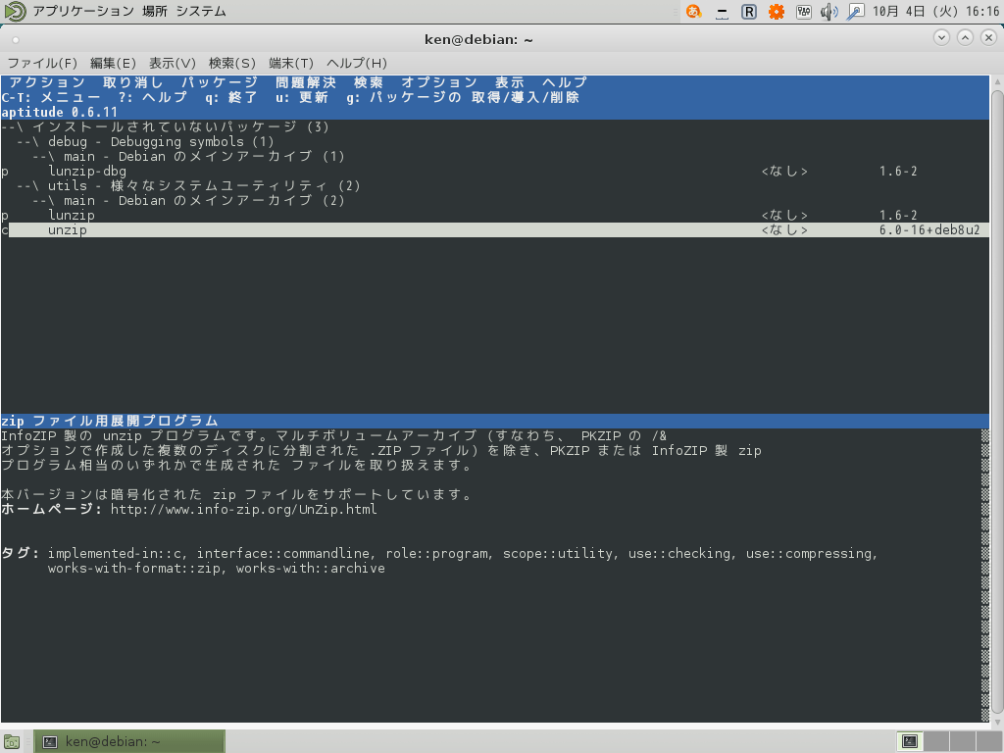Screen dimensions: 1004x753
Task: Click the underscore input mode tray icon
Action: (722, 12)
